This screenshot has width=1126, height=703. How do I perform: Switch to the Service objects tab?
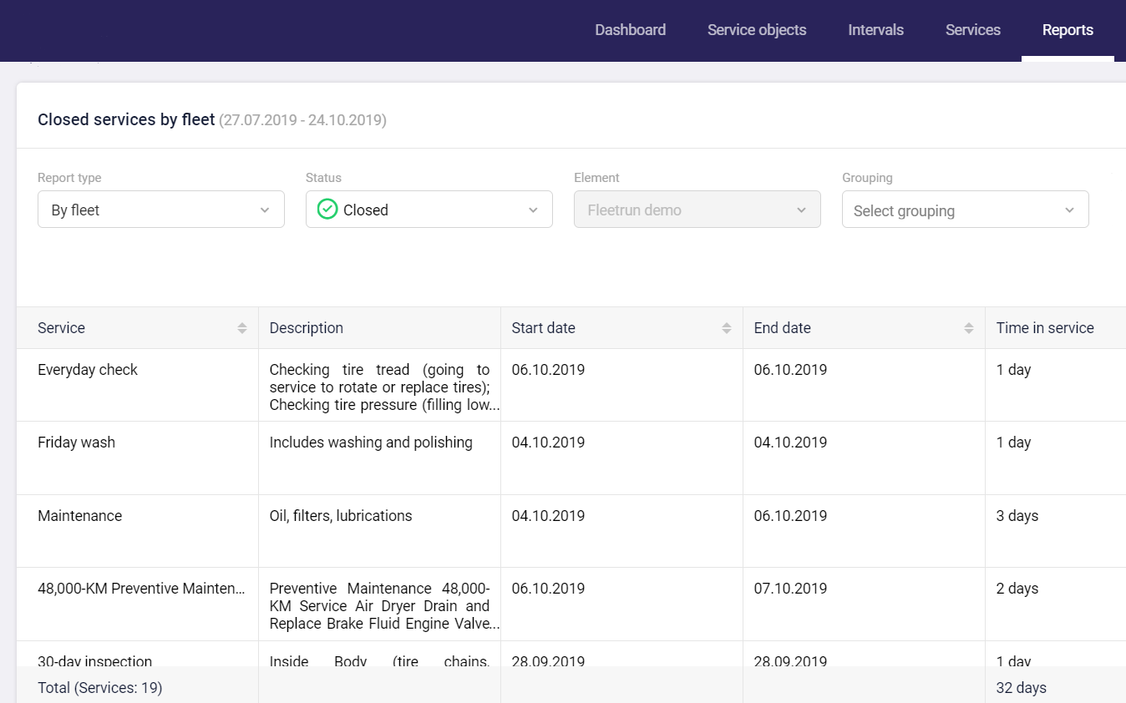pyautogui.click(x=757, y=30)
